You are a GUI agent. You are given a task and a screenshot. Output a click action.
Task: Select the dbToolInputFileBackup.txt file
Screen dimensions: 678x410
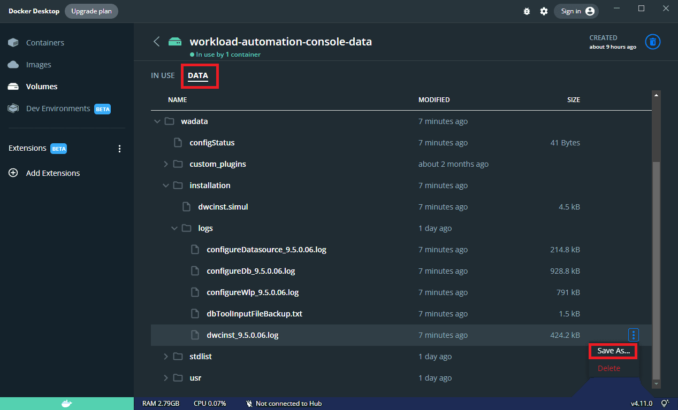(255, 314)
